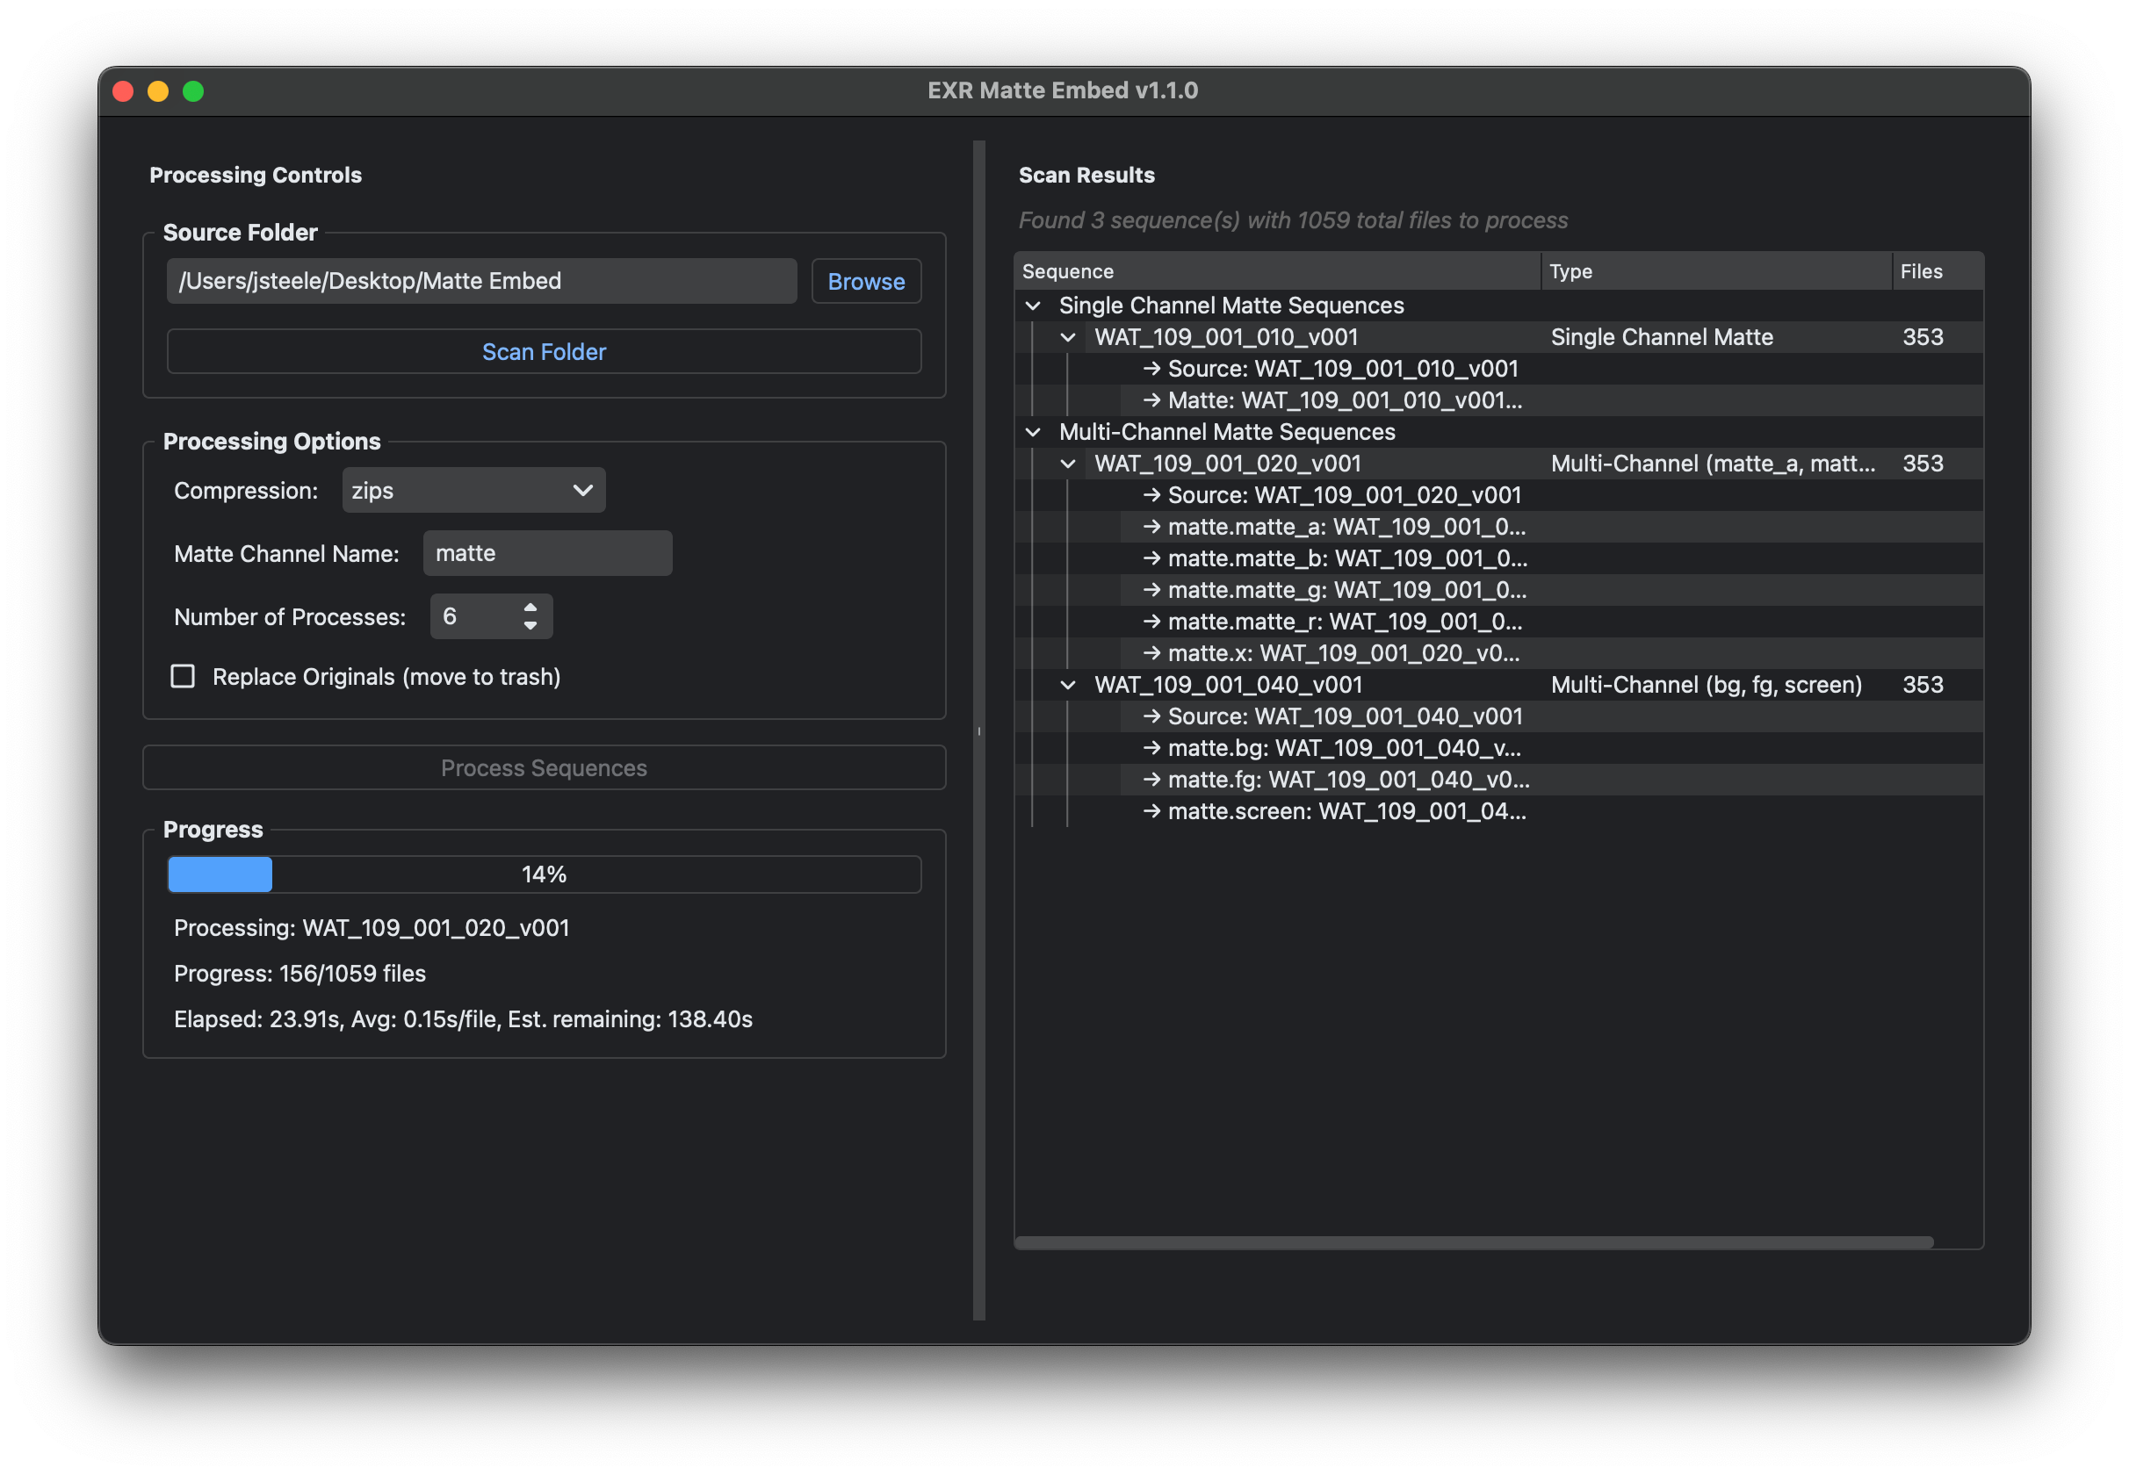The height and width of the screenshot is (1475, 2129).
Task: Click the Process Sequences button
Action: point(544,767)
